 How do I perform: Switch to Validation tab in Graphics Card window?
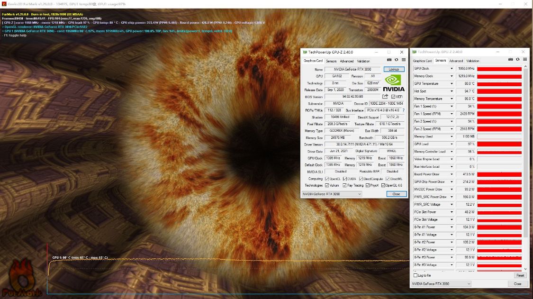point(363,61)
